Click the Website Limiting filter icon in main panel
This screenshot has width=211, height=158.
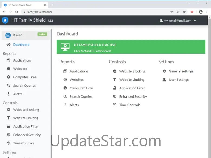pyautogui.click(x=115, y=80)
